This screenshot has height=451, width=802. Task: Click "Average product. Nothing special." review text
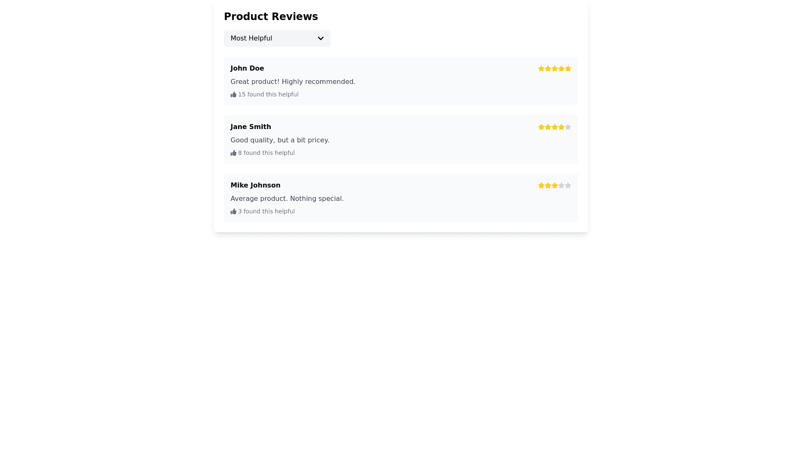287,199
